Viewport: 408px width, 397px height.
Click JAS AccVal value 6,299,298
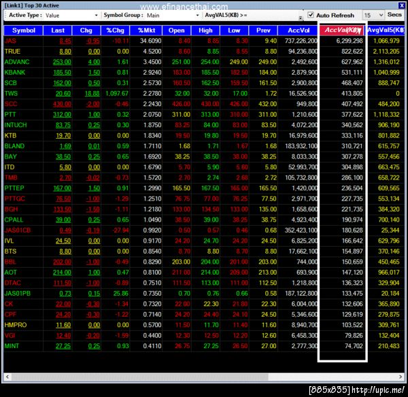coord(350,41)
